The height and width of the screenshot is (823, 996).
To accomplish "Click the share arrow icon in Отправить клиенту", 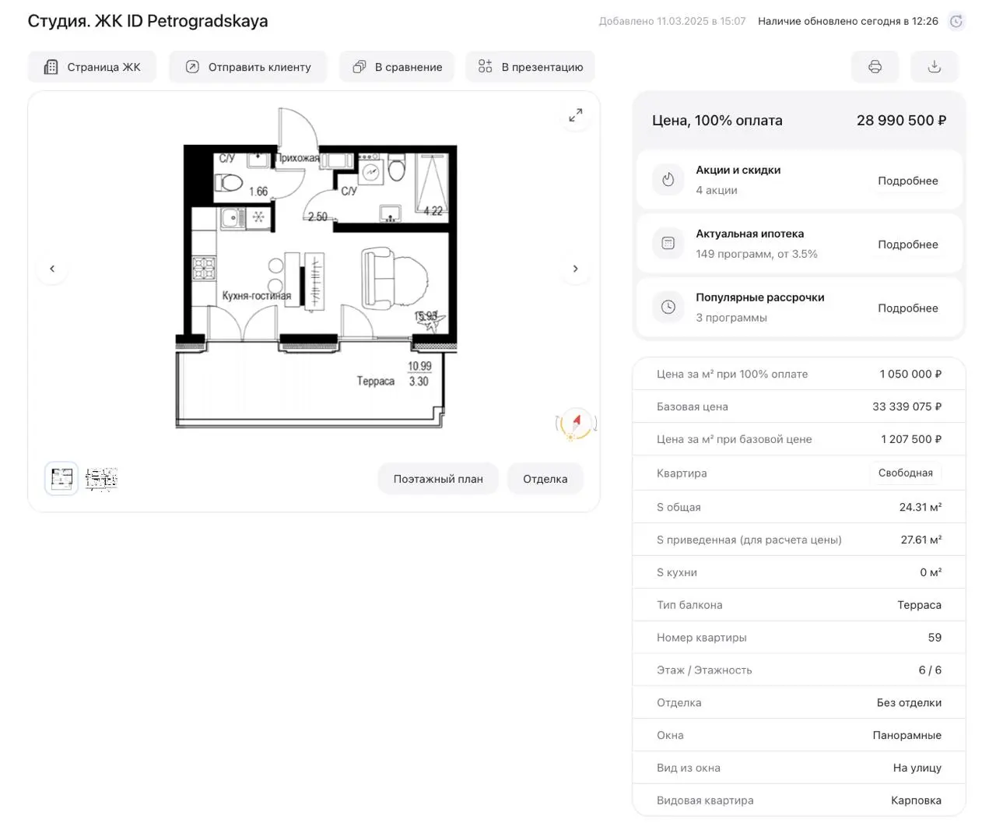I will (192, 67).
